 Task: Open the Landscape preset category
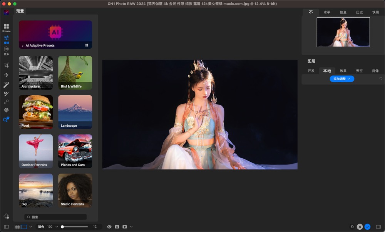pos(75,112)
